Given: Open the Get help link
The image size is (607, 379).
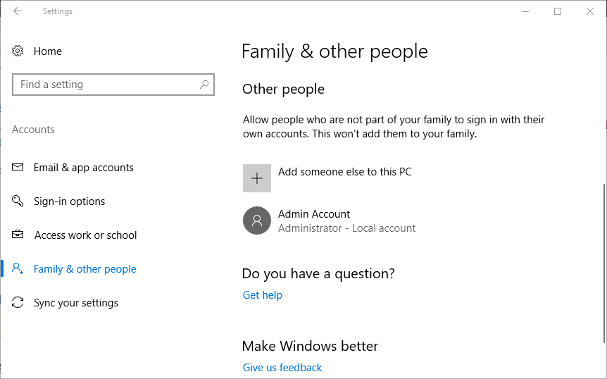Looking at the screenshot, I should point(262,295).
